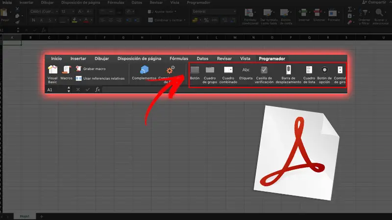
Task: Select column D header in spreadsheet
Action: [68, 38]
